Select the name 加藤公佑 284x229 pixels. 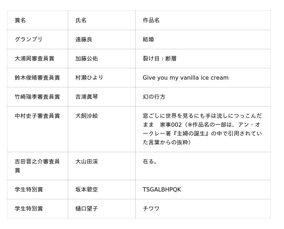coord(87,59)
